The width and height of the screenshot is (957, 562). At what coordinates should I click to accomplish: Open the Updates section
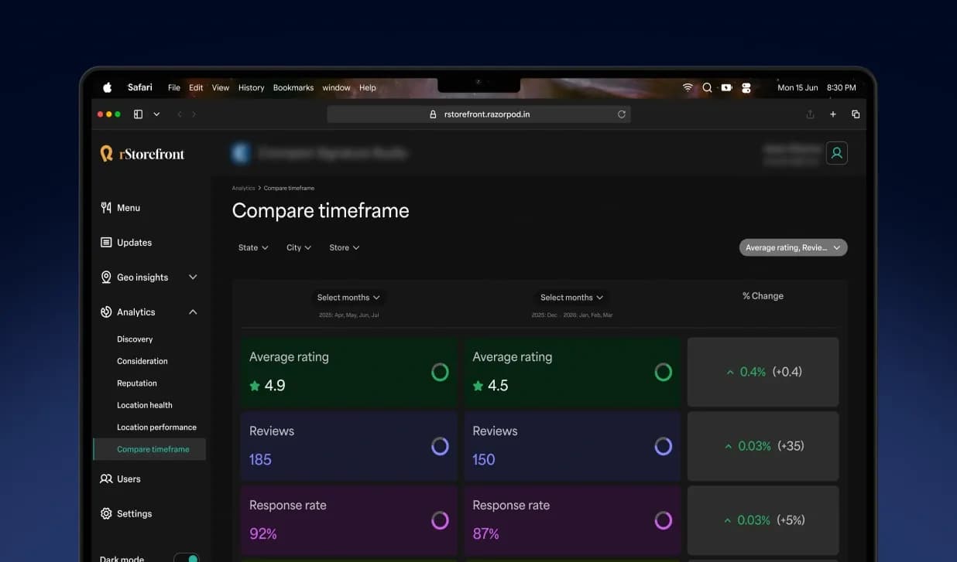point(126,243)
